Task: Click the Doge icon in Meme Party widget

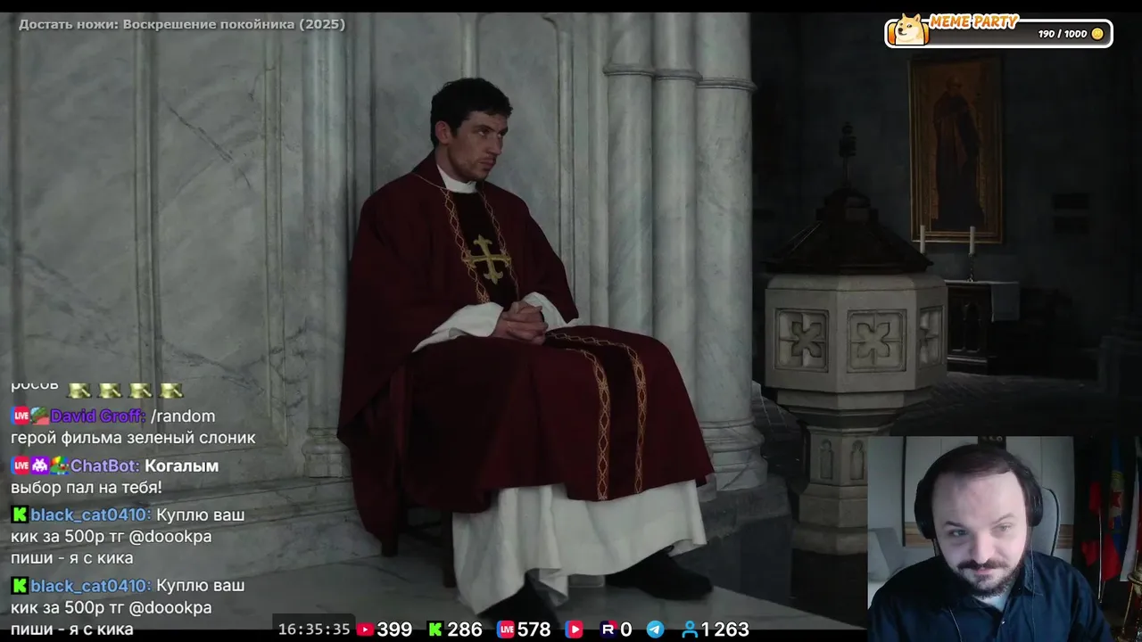Action: pyautogui.click(x=909, y=29)
